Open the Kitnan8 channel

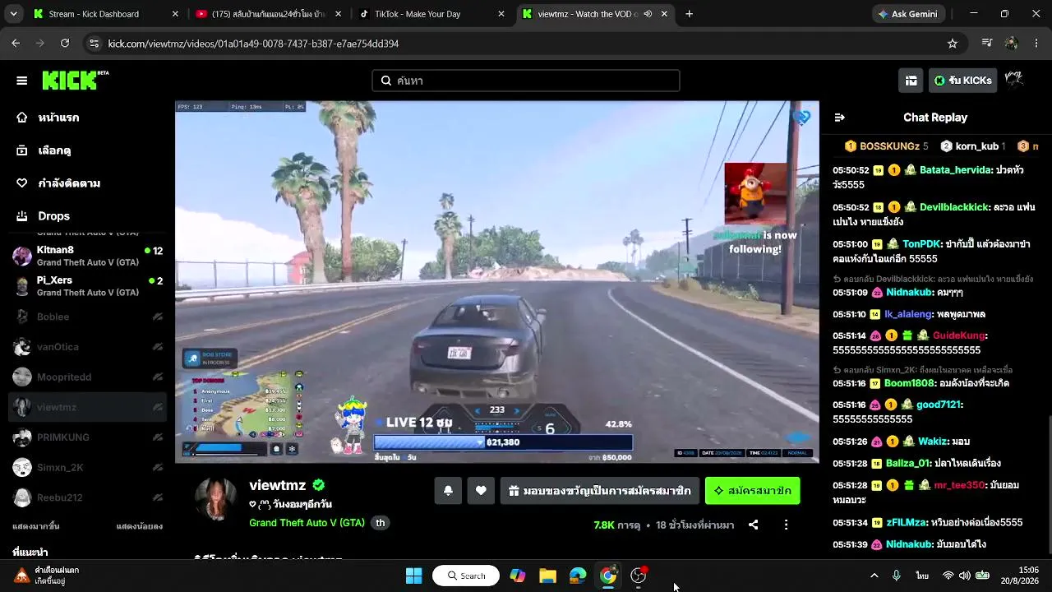87,256
